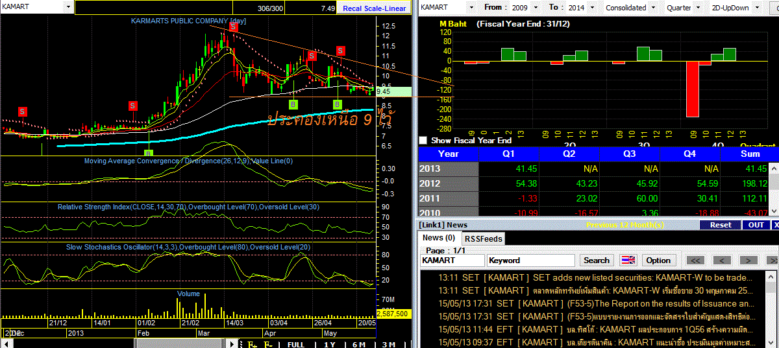Click the red S sell marker at price peak
This screenshot has width=779, height=348.
point(232,27)
